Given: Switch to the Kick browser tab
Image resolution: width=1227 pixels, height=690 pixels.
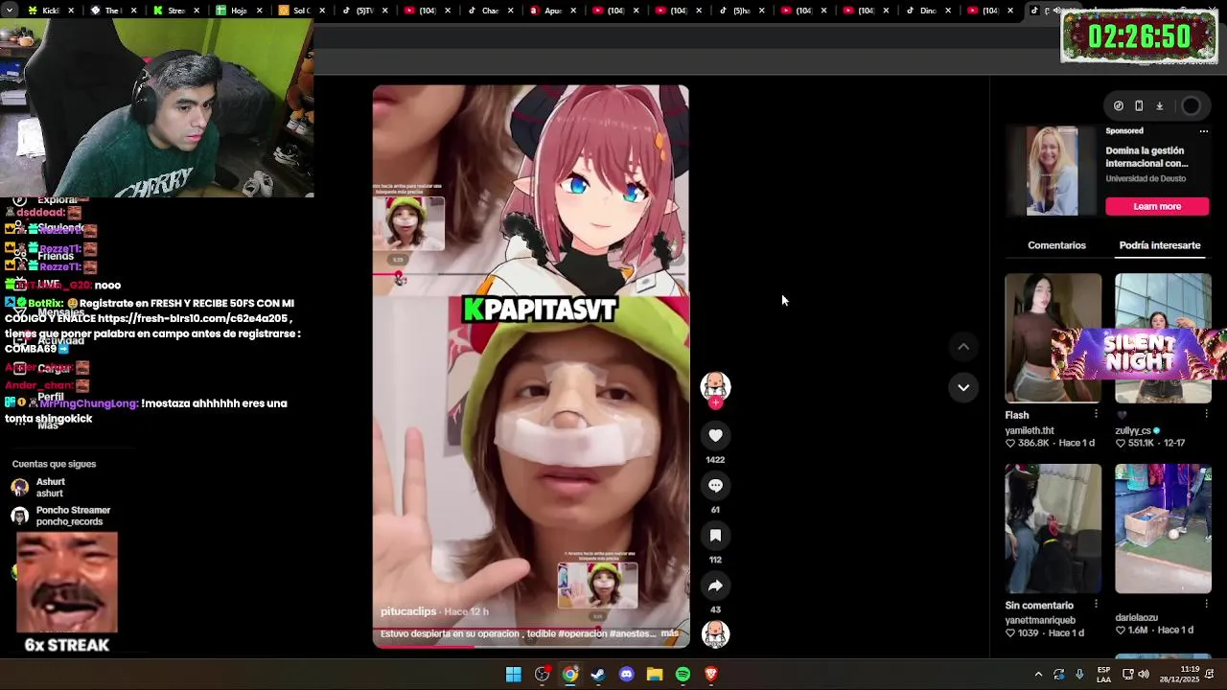Looking at the screenshot, I should click(51, 11).
